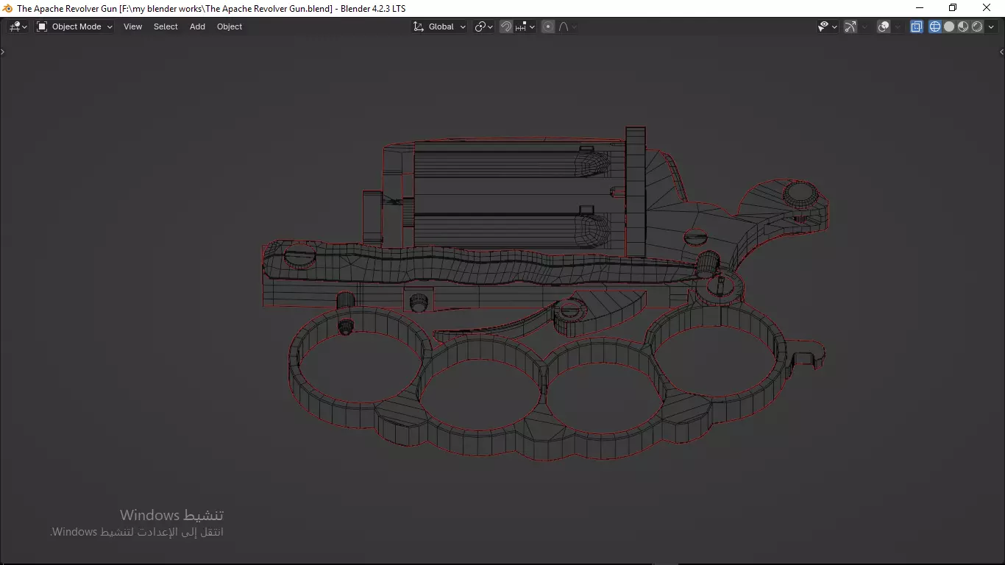Switch to Material Preview shading
The height and width of the screenshot is (565, 1005).
(x=963, y=26)
